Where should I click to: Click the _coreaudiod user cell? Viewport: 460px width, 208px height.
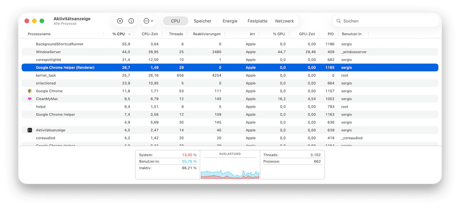[x=352, y=138]
